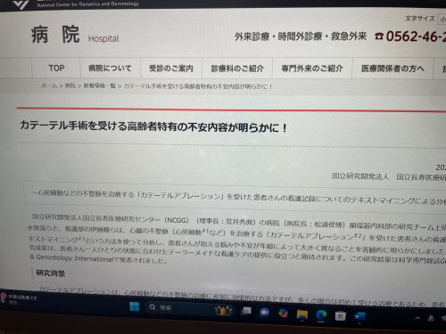This screenshot has height=334, width=446.
Task: Launch the Teams chat icon in the taskbar
Action: click(x=264, y=313)
